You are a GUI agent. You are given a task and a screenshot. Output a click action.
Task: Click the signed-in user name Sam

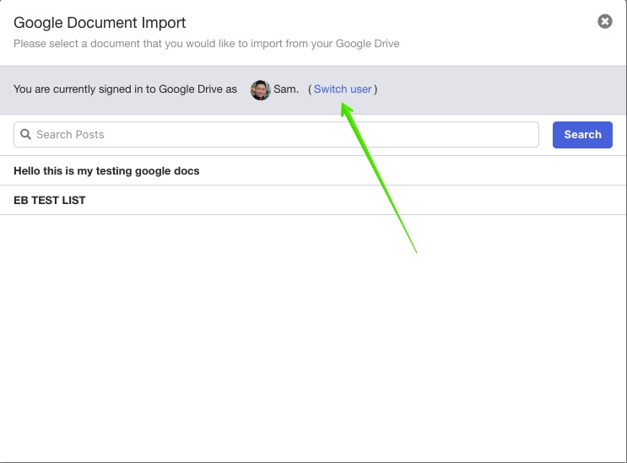pyautogui.click(x=285, y=89)
